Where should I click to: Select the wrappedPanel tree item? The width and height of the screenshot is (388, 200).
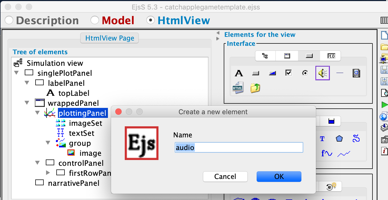73,103
